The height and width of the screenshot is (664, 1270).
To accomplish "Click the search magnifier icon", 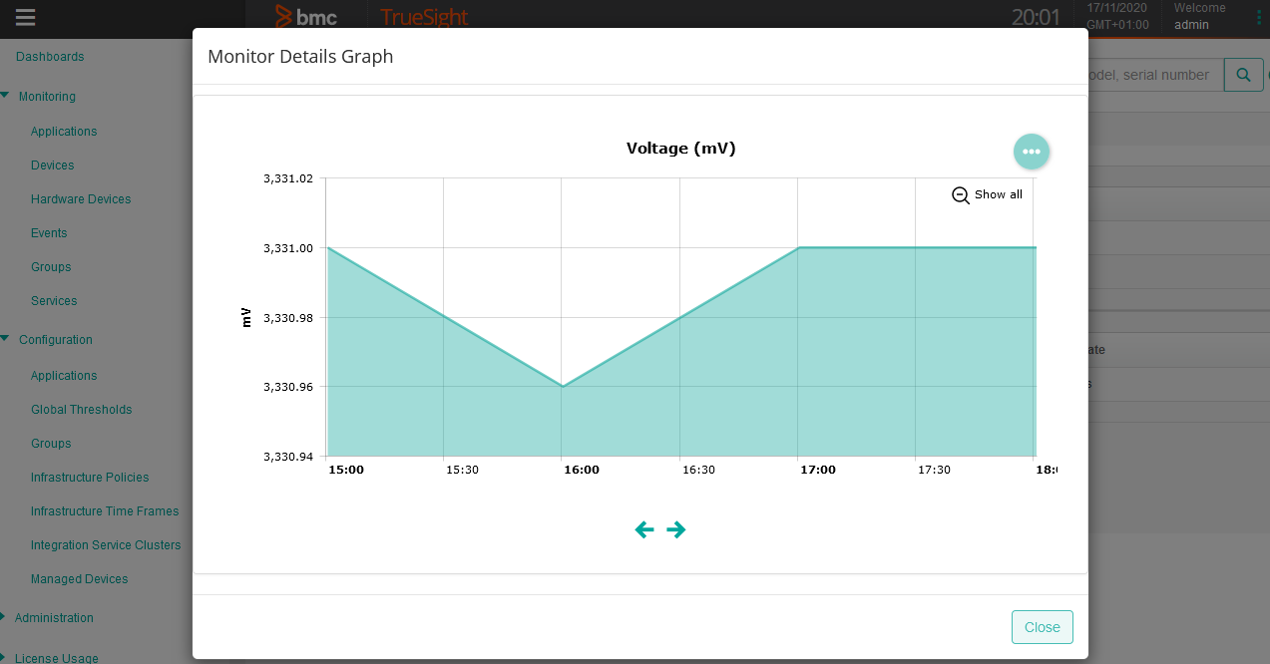I will pyautogui.click(x=1243, y=74).
